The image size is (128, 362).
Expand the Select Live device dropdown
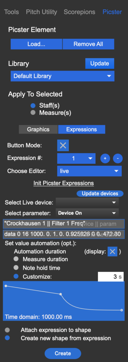point(87,203)
